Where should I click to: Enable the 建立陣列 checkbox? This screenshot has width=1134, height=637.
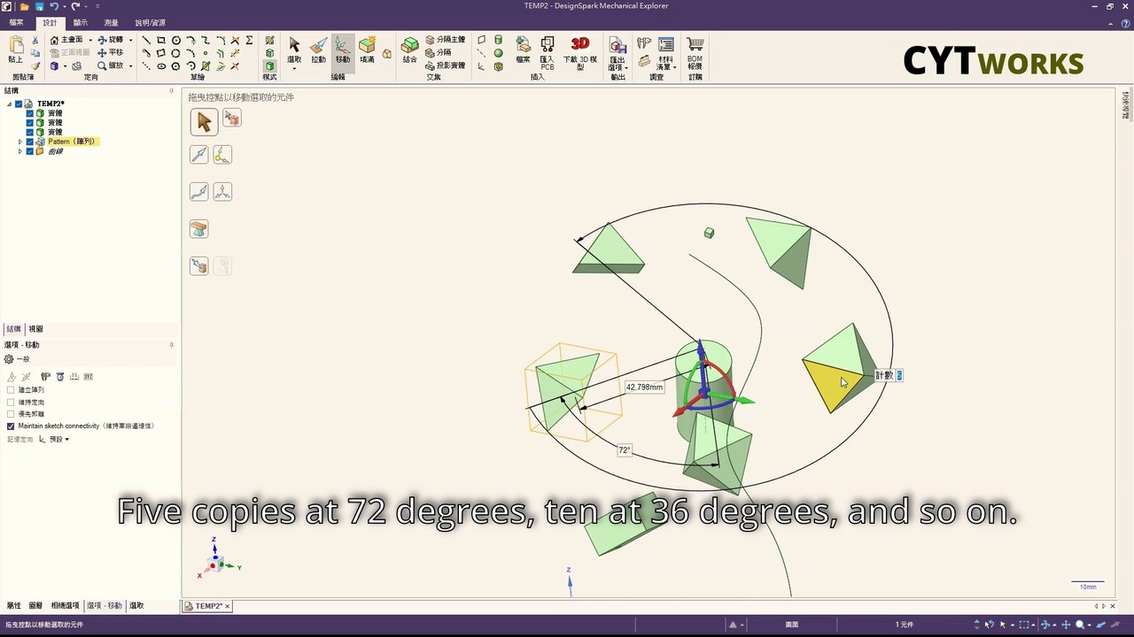pos(11,390)
